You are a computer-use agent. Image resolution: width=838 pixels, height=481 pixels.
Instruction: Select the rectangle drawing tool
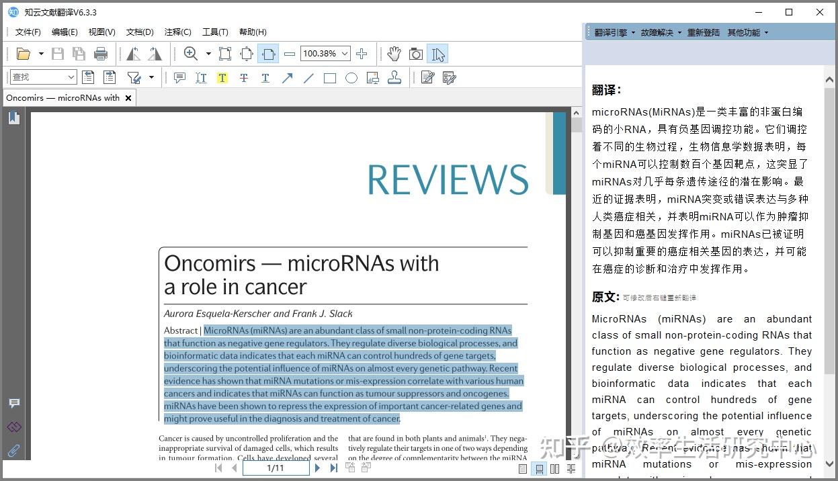[330, 78]
